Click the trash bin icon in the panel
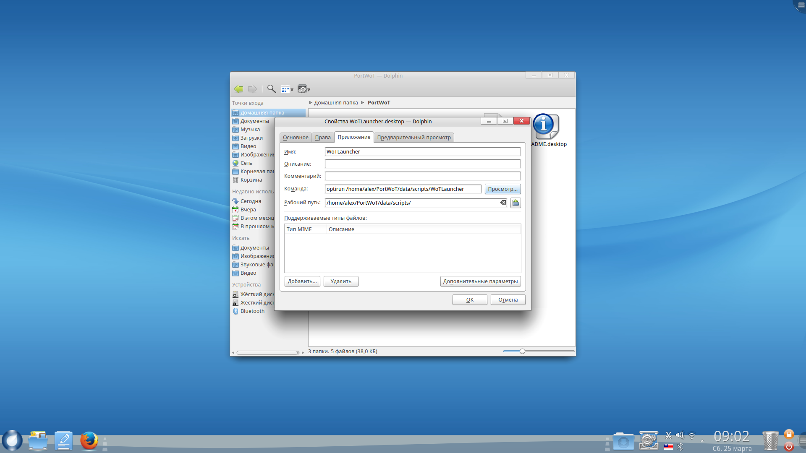The image size is (806, 453). tap(770, 441)
